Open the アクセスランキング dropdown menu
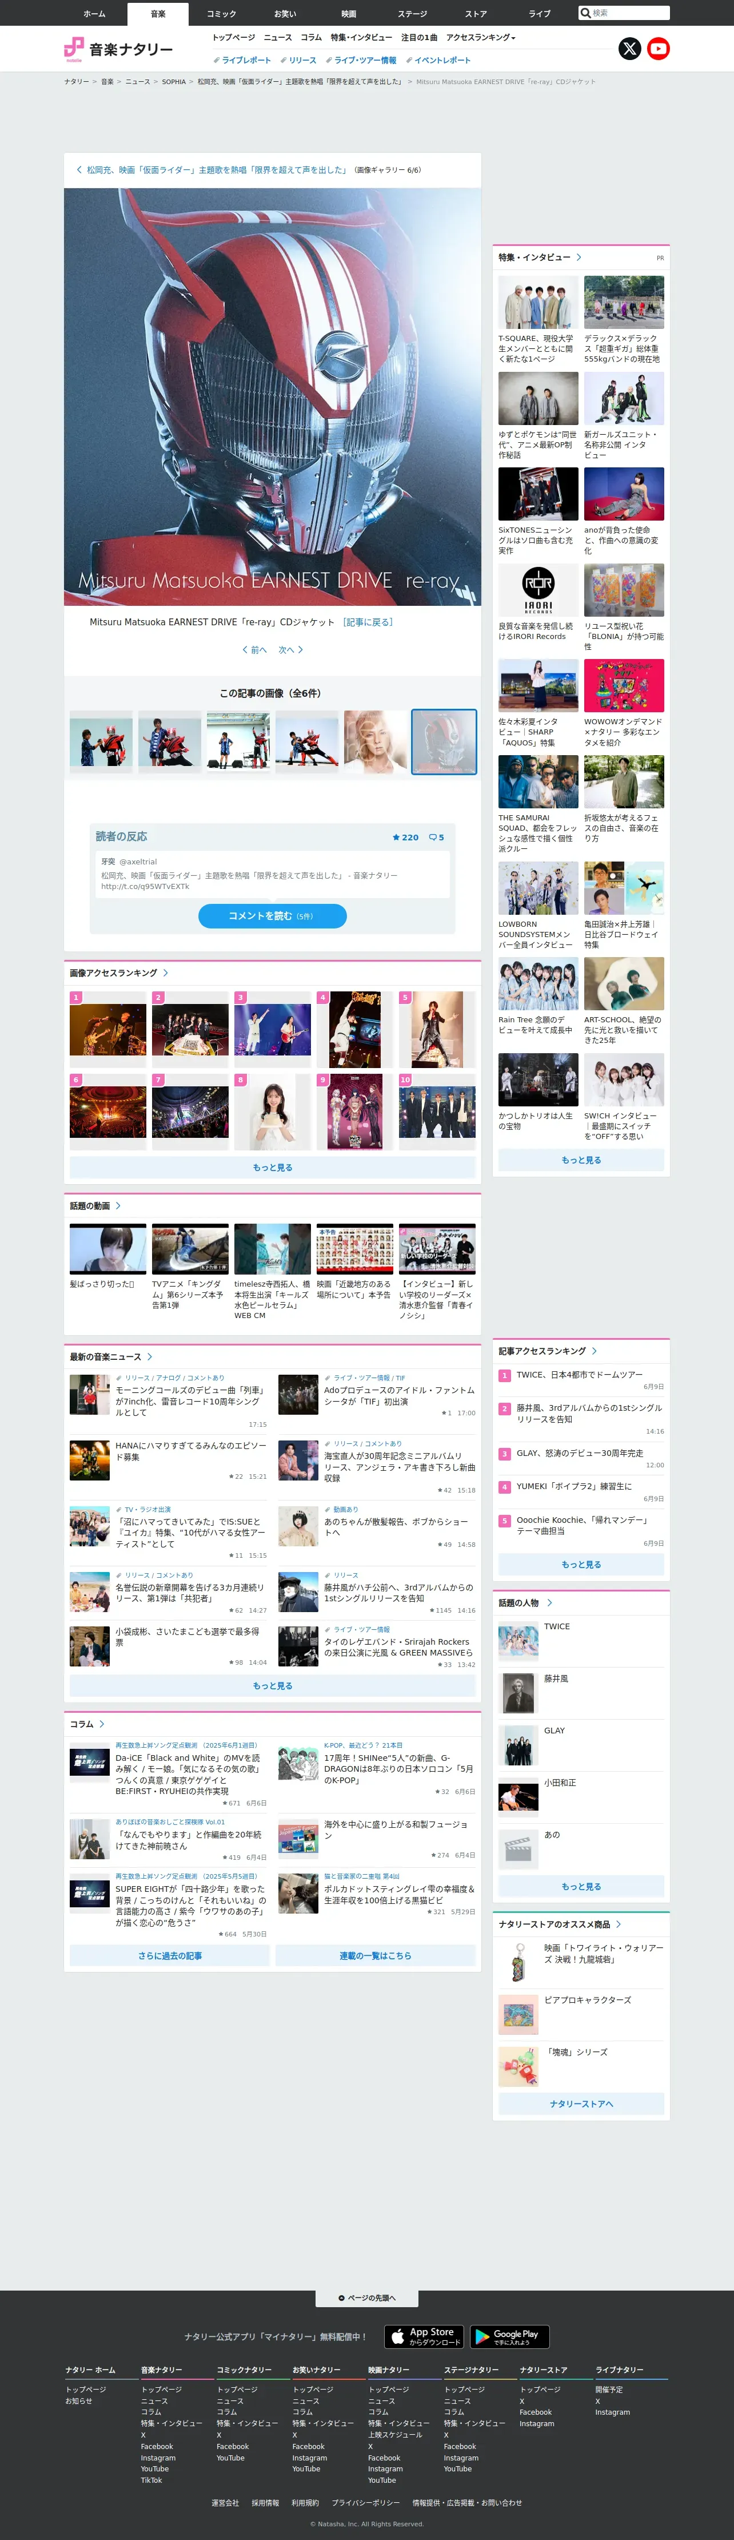734x2540 pixels. tap(481, 37)
